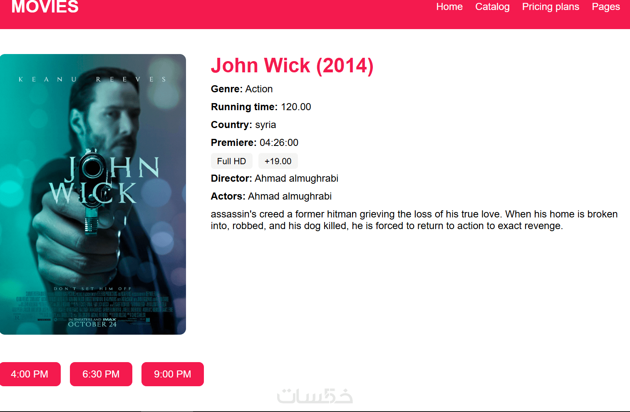Click director name Ahmad almughrabi
Image resolution: width=630 pixels, height=412 pixels.
(x=296, y=178)
